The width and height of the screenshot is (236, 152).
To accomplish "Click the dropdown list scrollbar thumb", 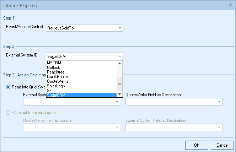I will coord(120,84).
